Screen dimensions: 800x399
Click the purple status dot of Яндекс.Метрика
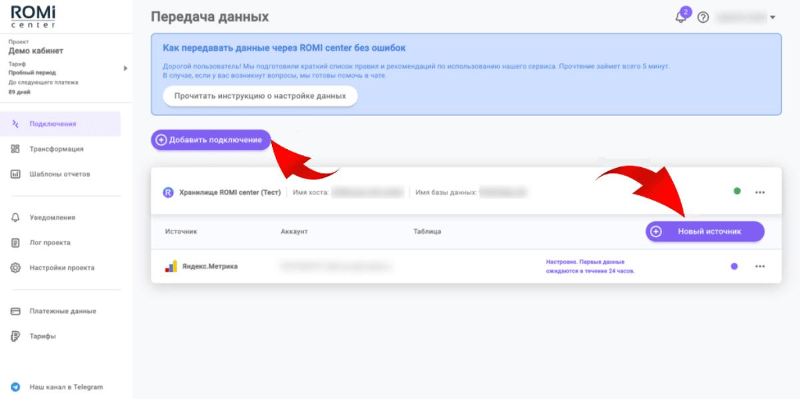(x=734, y=266)
